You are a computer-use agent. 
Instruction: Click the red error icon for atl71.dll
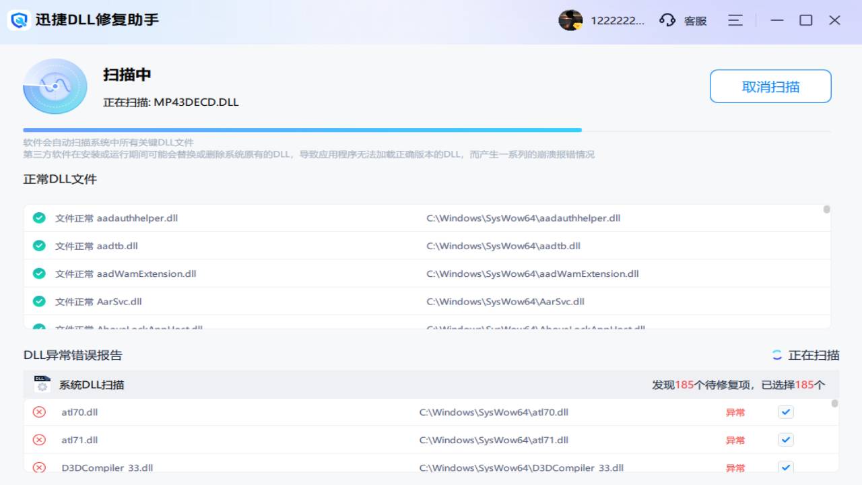pyautogui.click(x=39, y=440)
